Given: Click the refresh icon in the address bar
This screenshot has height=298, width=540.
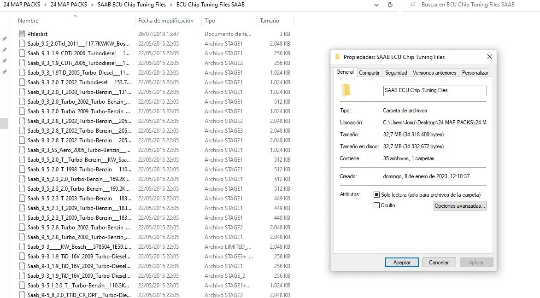Looking at the screenshot, I should click(x=390, y=5).
